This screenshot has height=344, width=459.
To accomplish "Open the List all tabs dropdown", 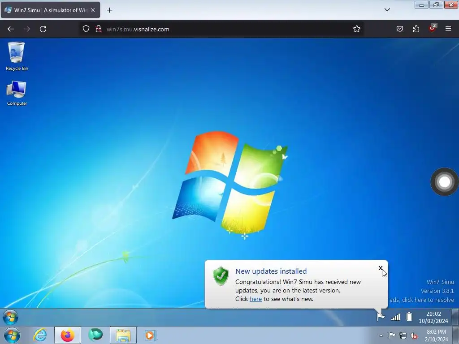I will tap(387, 10).
